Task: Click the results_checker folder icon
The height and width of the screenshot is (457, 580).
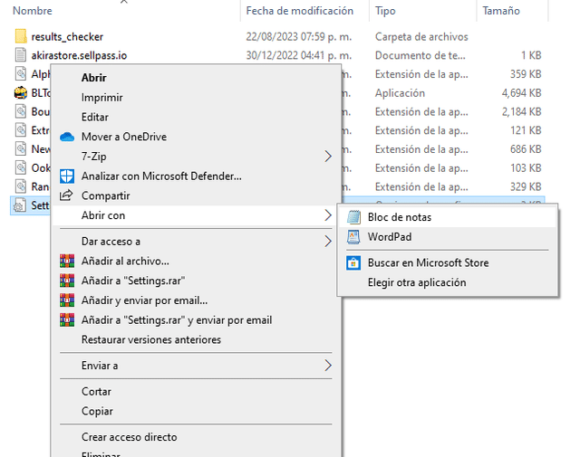Action: [21, 36]
